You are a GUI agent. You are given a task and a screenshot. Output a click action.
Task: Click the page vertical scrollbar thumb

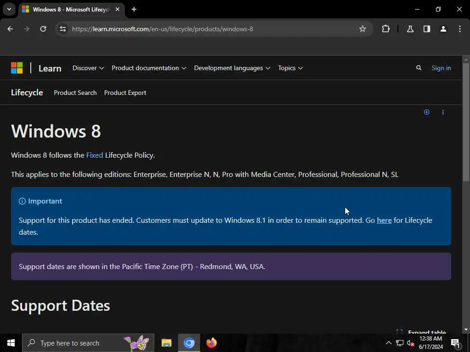[466, 122]
